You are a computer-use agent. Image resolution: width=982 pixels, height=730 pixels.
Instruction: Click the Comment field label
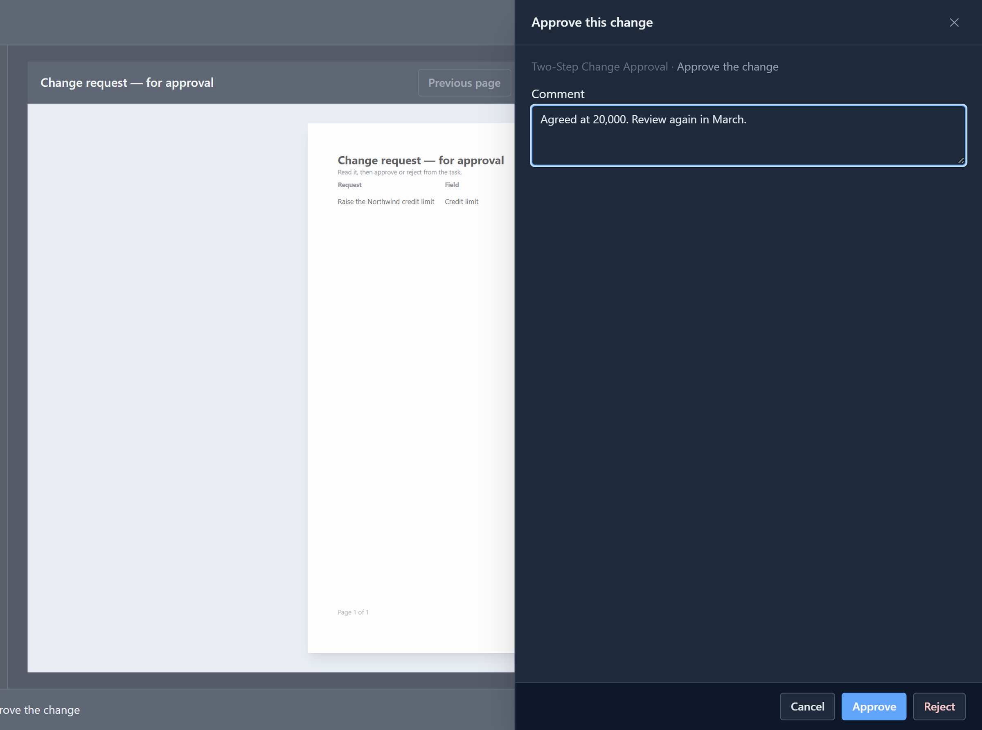(558, 94)
